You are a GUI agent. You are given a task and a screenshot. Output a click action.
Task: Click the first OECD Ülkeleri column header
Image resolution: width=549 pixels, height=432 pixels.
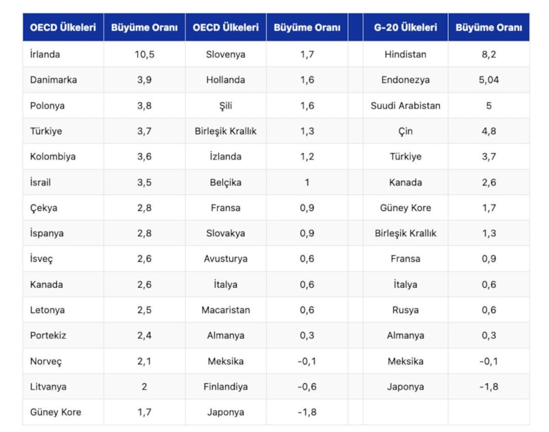(63, 27)
